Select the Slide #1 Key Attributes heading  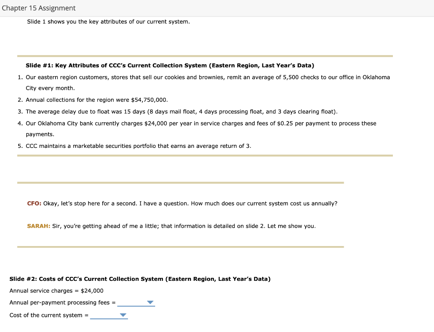pos(170,66)
